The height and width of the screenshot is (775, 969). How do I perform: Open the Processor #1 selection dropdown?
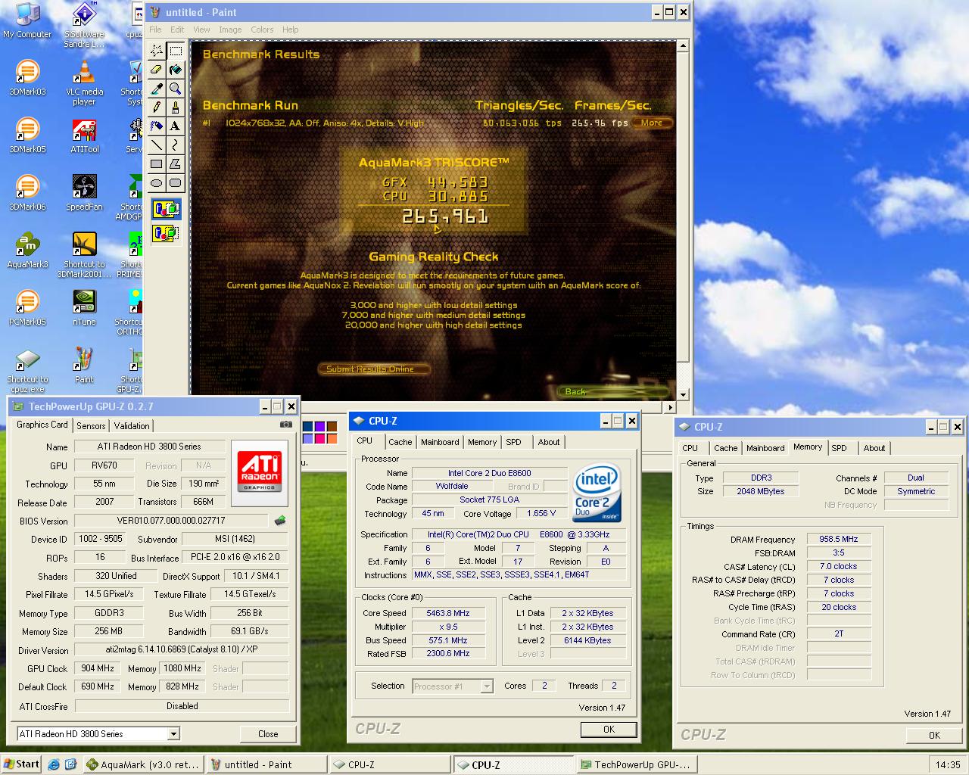click(x=487, y=686)
